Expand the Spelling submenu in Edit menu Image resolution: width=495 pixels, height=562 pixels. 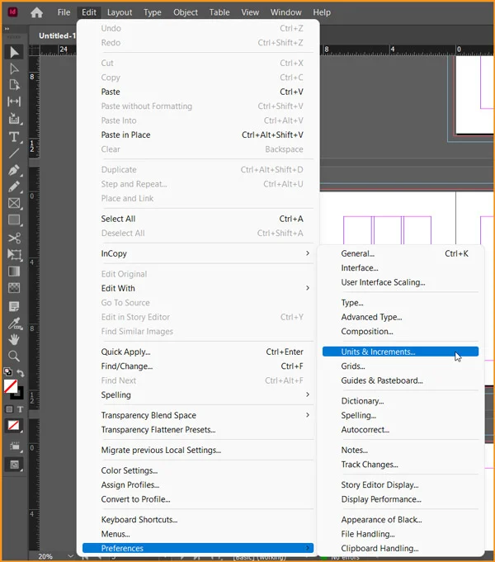[198, 395]
